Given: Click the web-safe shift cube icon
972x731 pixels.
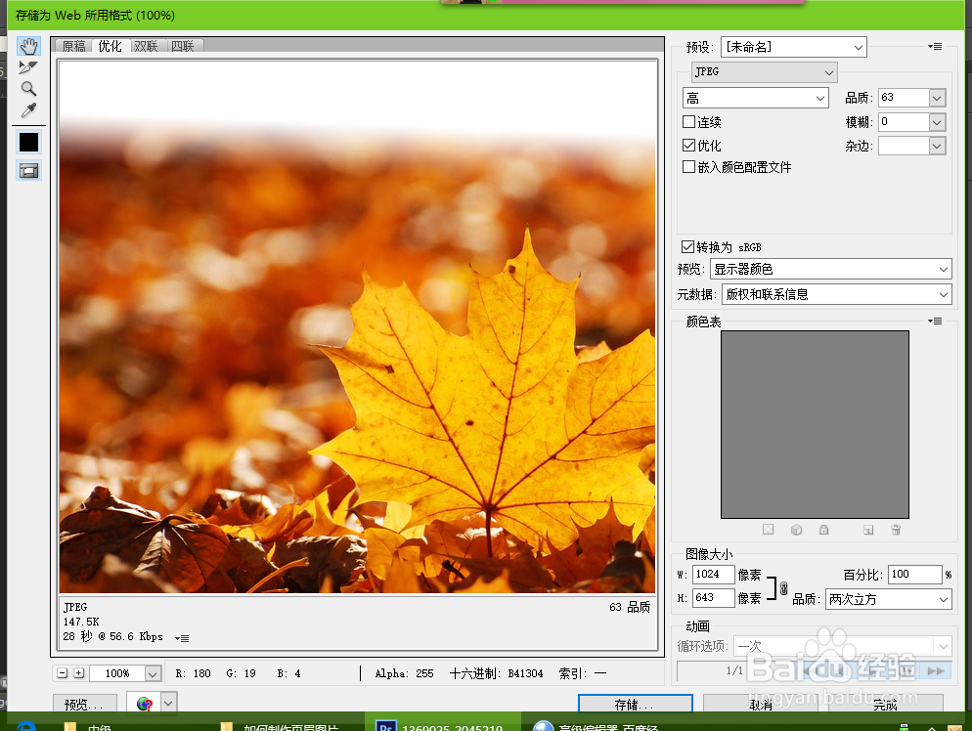Looking at the screenshot, I should click(x=797, y=529).
